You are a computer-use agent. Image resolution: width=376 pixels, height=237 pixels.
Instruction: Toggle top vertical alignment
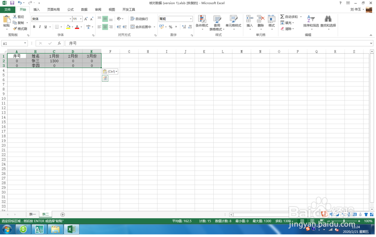[x=99, y=19]
